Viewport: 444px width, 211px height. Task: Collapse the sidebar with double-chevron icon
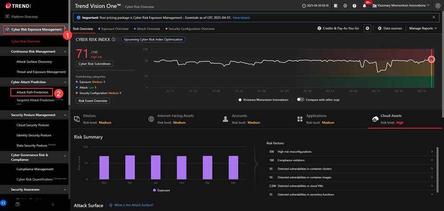pyautogui.click(x=53, y=204)
